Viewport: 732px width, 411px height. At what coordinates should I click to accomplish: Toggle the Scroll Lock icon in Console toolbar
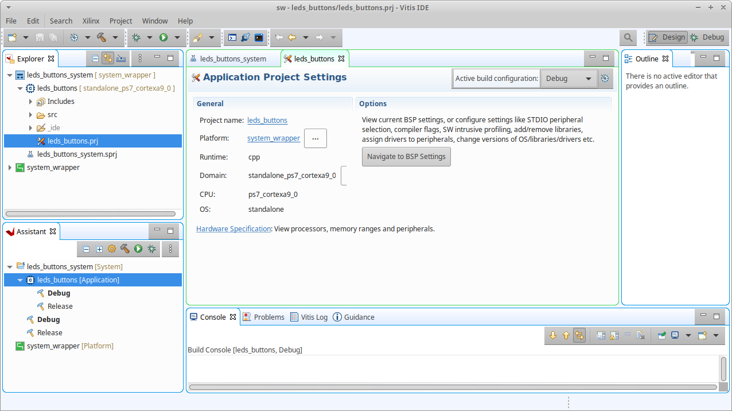click(x=613, y=335)
